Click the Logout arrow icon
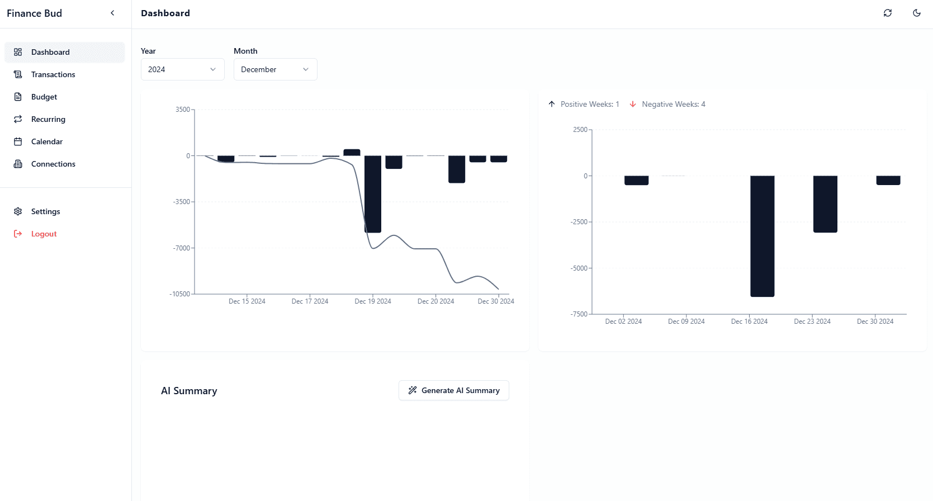This screenshot has height=501, width=933. click(18, 234)
